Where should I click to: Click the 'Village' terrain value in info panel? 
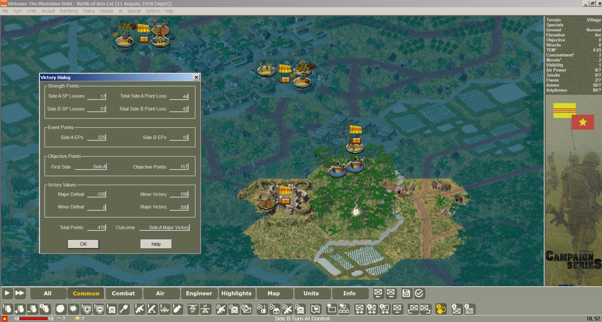[593, 20]
